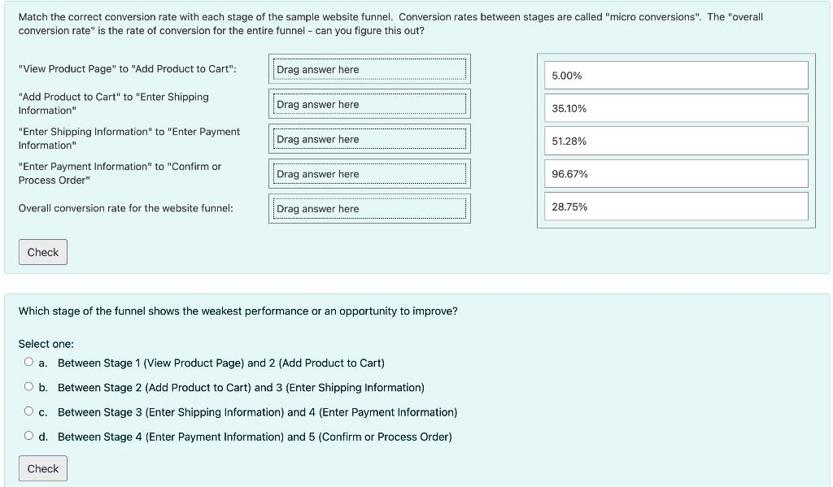The height and width of the screenshot is (487, 833).
Task: Select radio option a for Stage 1 to 2
Action: pyautogui.click(x=28, y=362)
